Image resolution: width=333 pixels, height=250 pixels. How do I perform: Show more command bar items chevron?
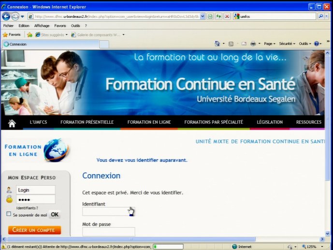pyautogui.click(x=328, y=41)
